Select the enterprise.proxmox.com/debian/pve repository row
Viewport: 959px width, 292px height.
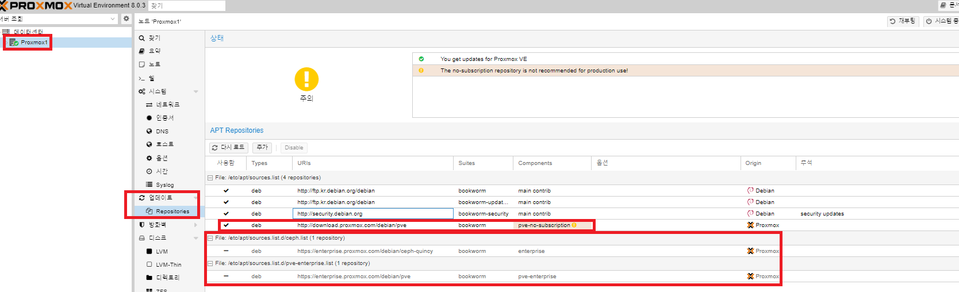pyautogui.click(x=582, y=276)
